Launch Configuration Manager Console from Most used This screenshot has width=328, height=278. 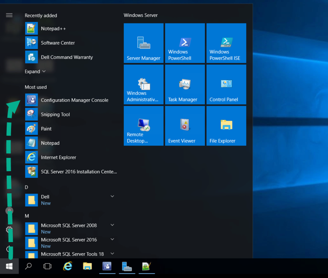coord(71,100)
